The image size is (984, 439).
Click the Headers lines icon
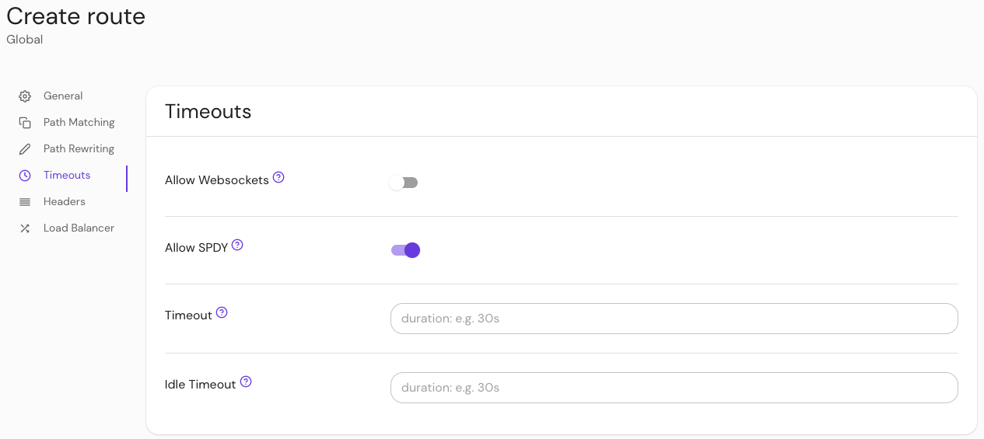25,202
